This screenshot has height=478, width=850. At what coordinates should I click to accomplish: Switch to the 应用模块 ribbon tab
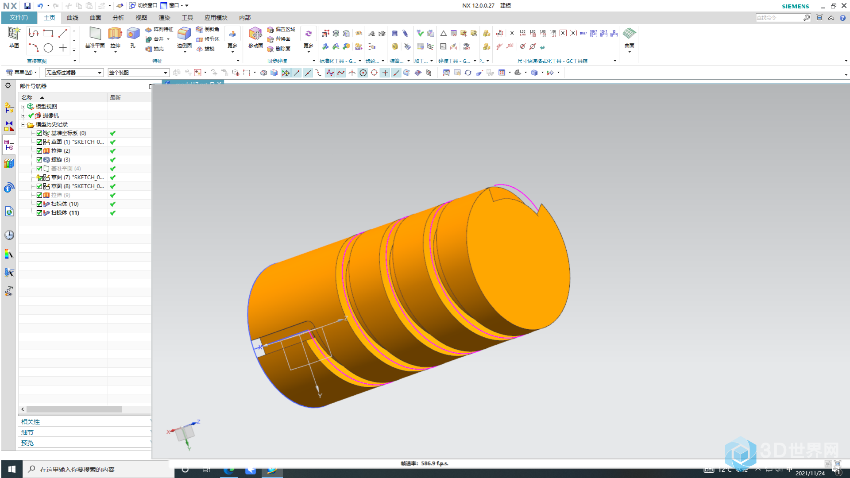216,18
